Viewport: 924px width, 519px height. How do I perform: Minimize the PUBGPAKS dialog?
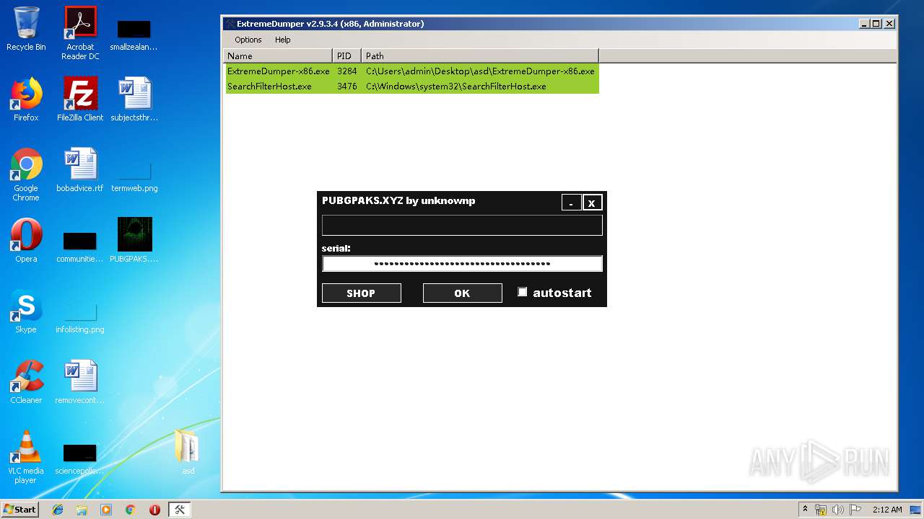point(571,203)
